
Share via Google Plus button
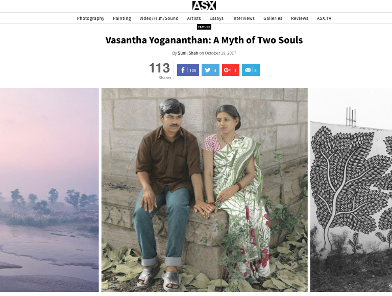click(x=231, y=70)
